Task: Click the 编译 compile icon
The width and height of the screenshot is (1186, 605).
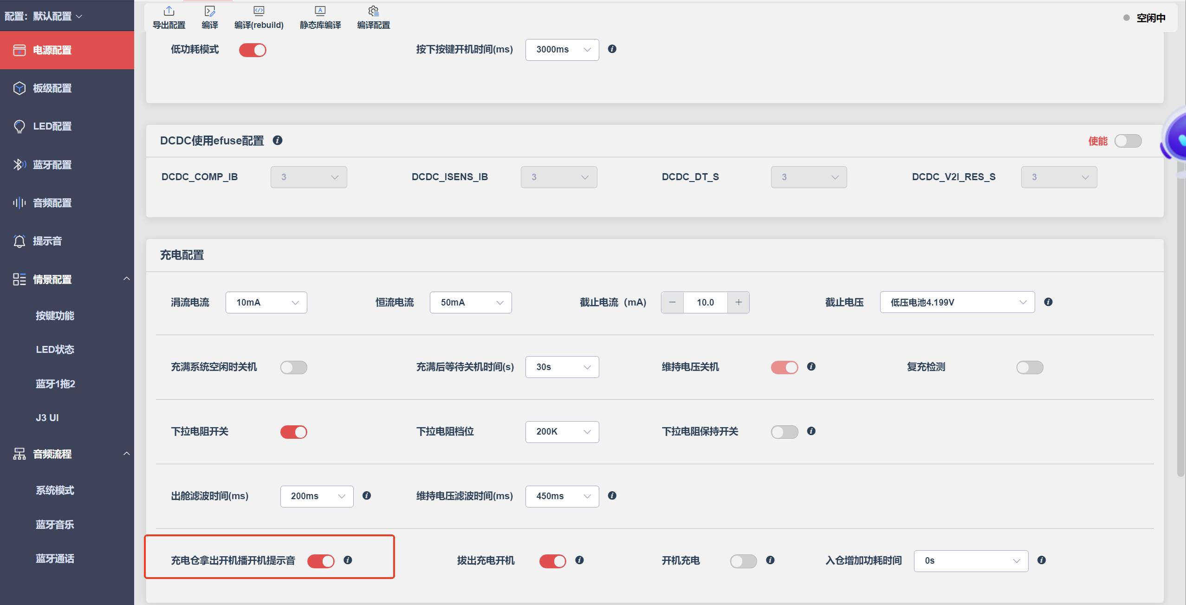Action: 210,11
